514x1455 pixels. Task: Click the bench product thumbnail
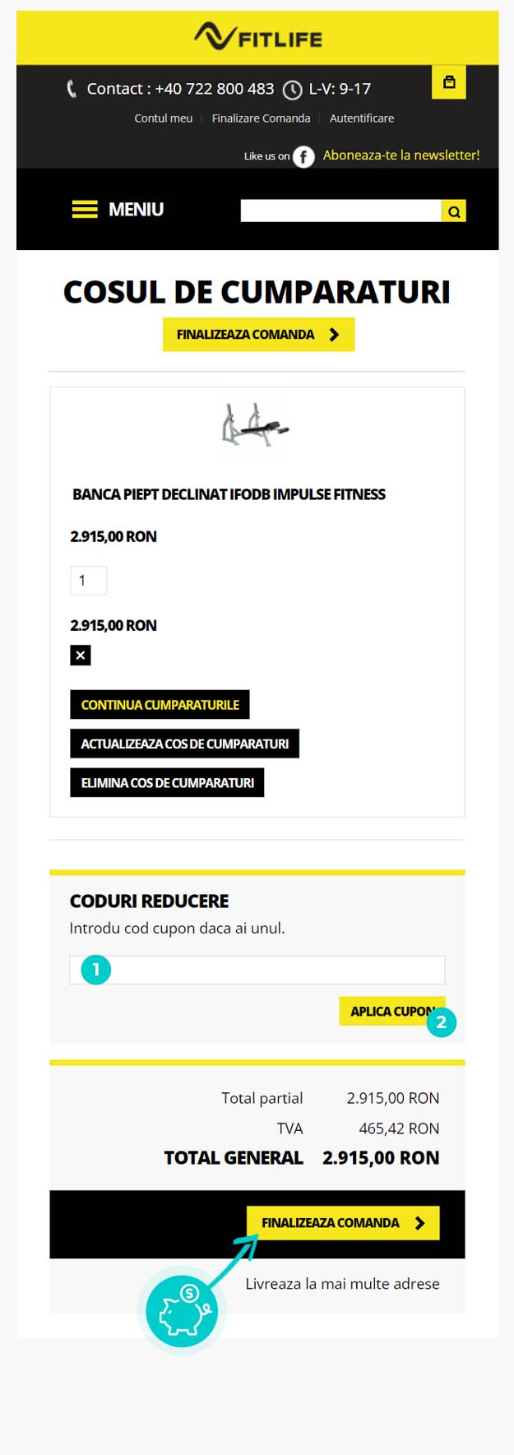coord(256,424)
